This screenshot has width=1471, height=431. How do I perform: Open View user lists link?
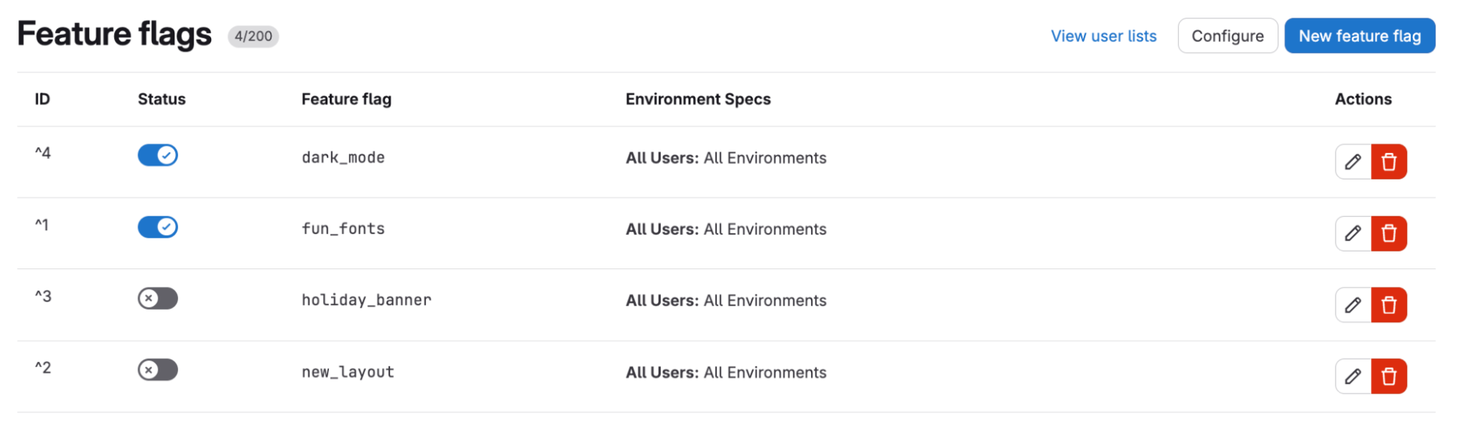pos(1103,36)
